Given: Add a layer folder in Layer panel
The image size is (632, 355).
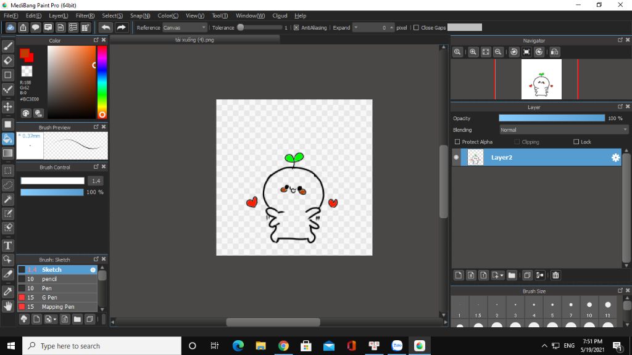Looking at the screenshot, I should [x=512, y=275].
